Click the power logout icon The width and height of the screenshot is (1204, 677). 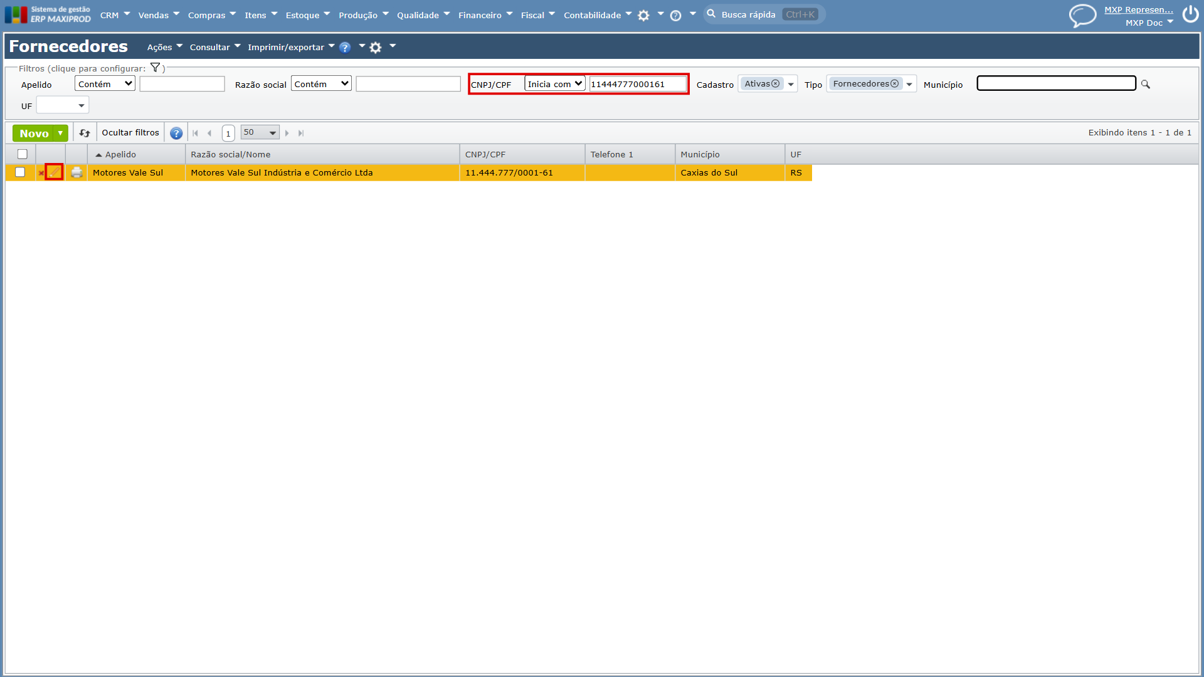1190,14
